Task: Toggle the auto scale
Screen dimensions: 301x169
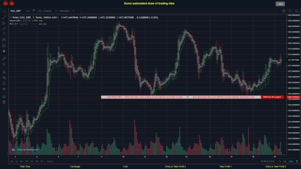Action: coord(291,161)
